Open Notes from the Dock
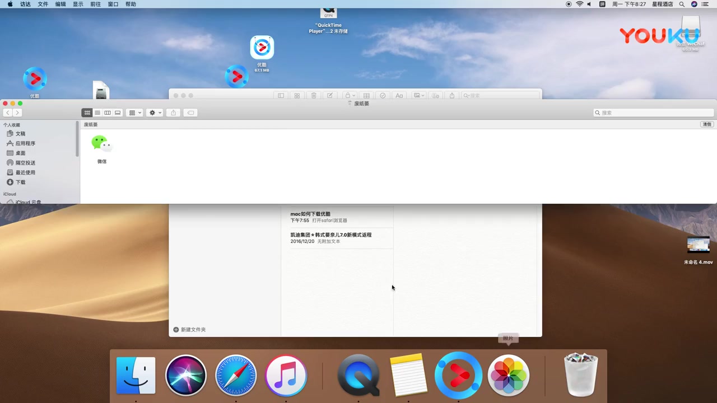 click(x=408, y=375)
